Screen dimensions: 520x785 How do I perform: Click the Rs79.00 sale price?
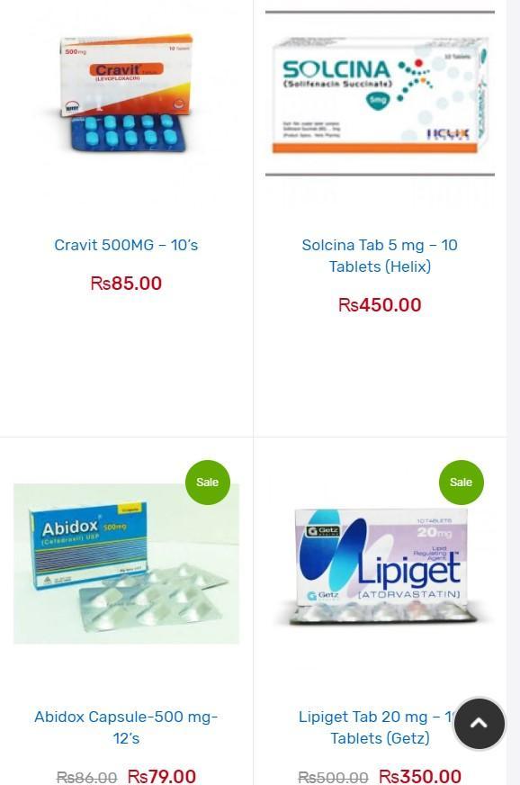coord(162,777)
